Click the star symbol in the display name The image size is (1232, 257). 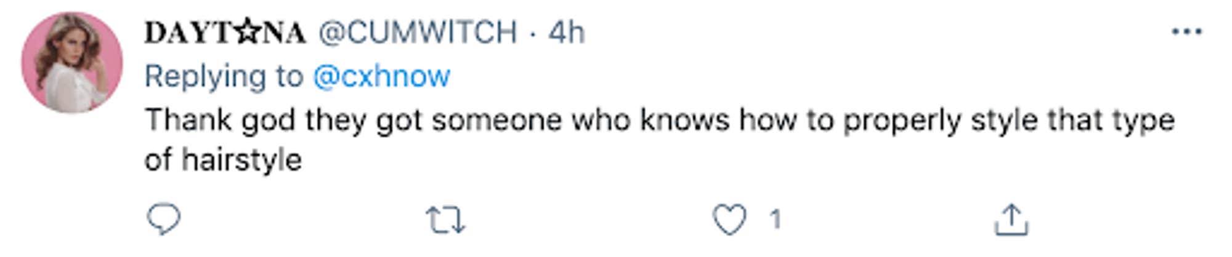246,33
